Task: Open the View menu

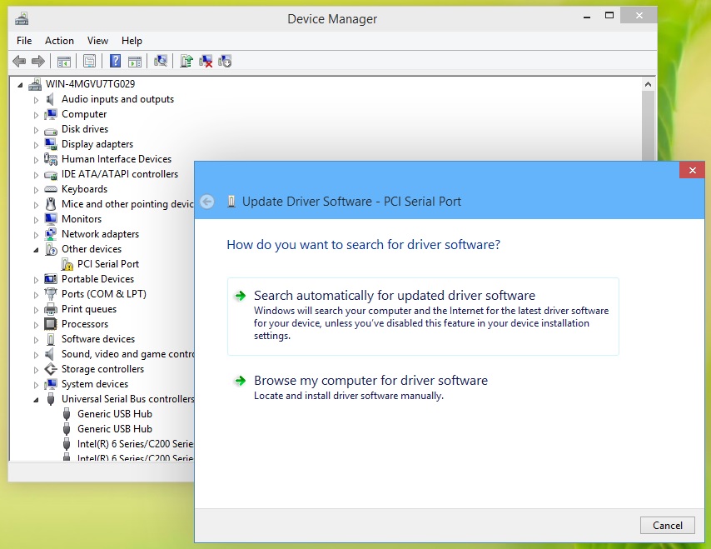Action: 97,41
